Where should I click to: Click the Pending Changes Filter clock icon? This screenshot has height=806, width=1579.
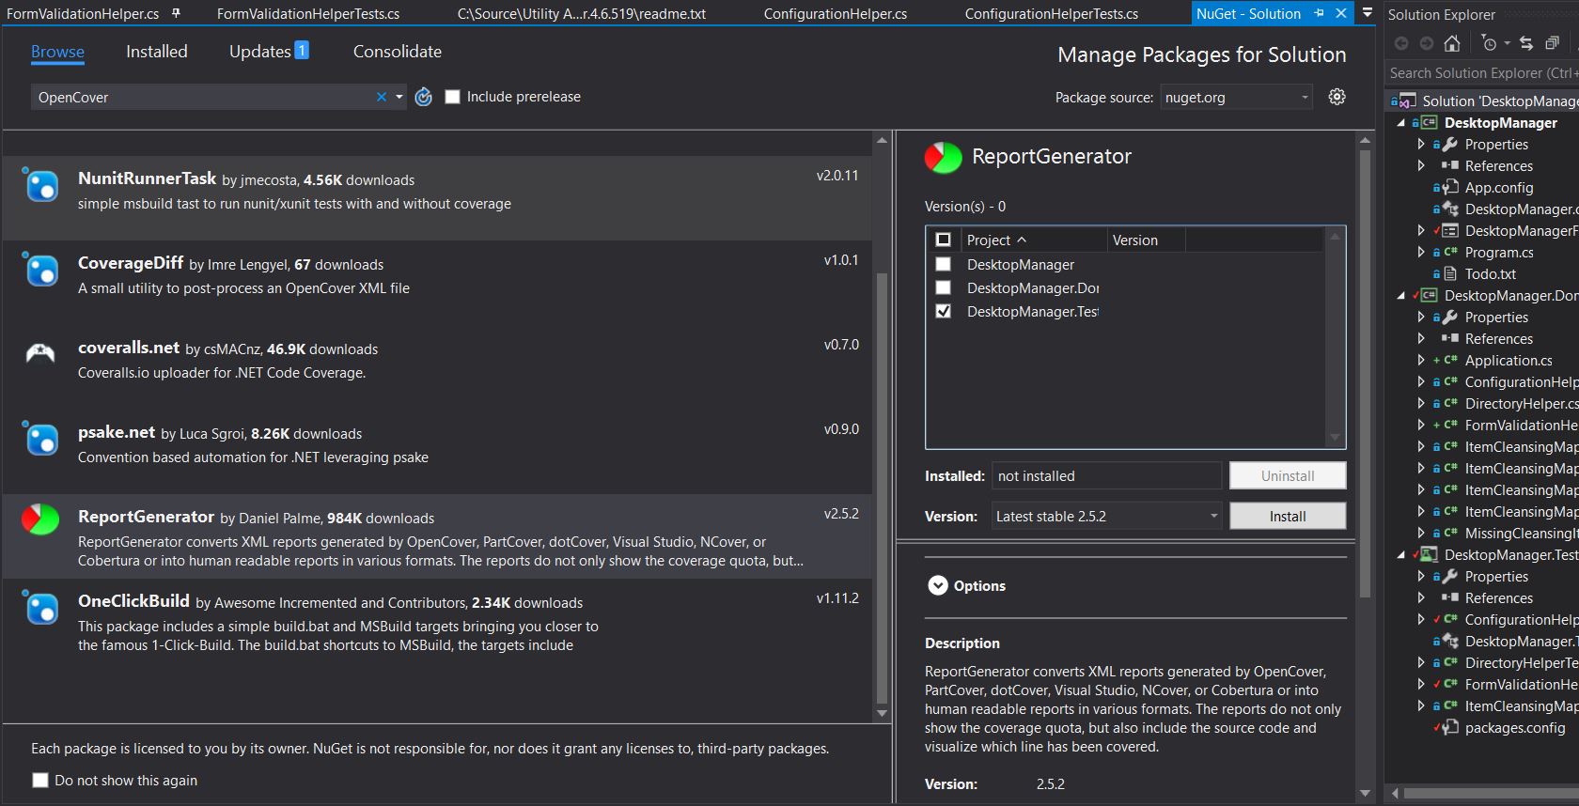[x=1489, y=43]
